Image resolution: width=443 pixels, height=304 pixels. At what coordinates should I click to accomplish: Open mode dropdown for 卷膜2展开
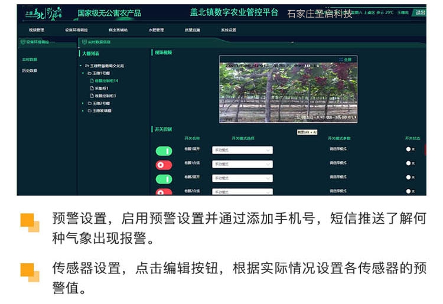click(x=242, y=178)
